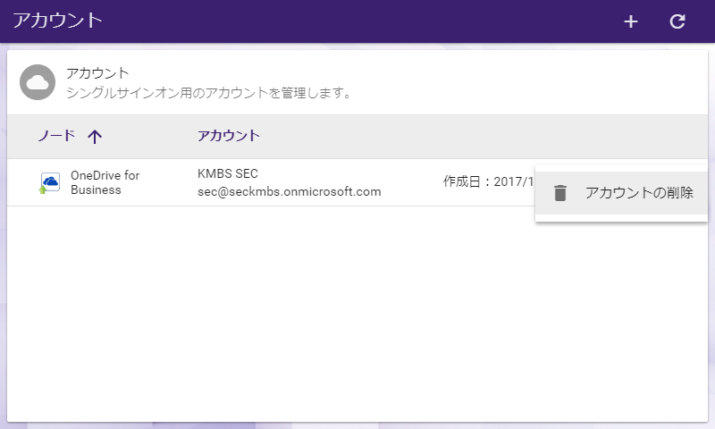Click the plus icon to add an account
Screen dimensions: 715x429
(x=631, y=21)
